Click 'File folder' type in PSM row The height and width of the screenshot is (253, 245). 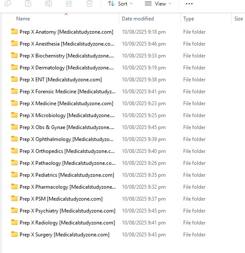pyautogui.click(x=194, y=199)
